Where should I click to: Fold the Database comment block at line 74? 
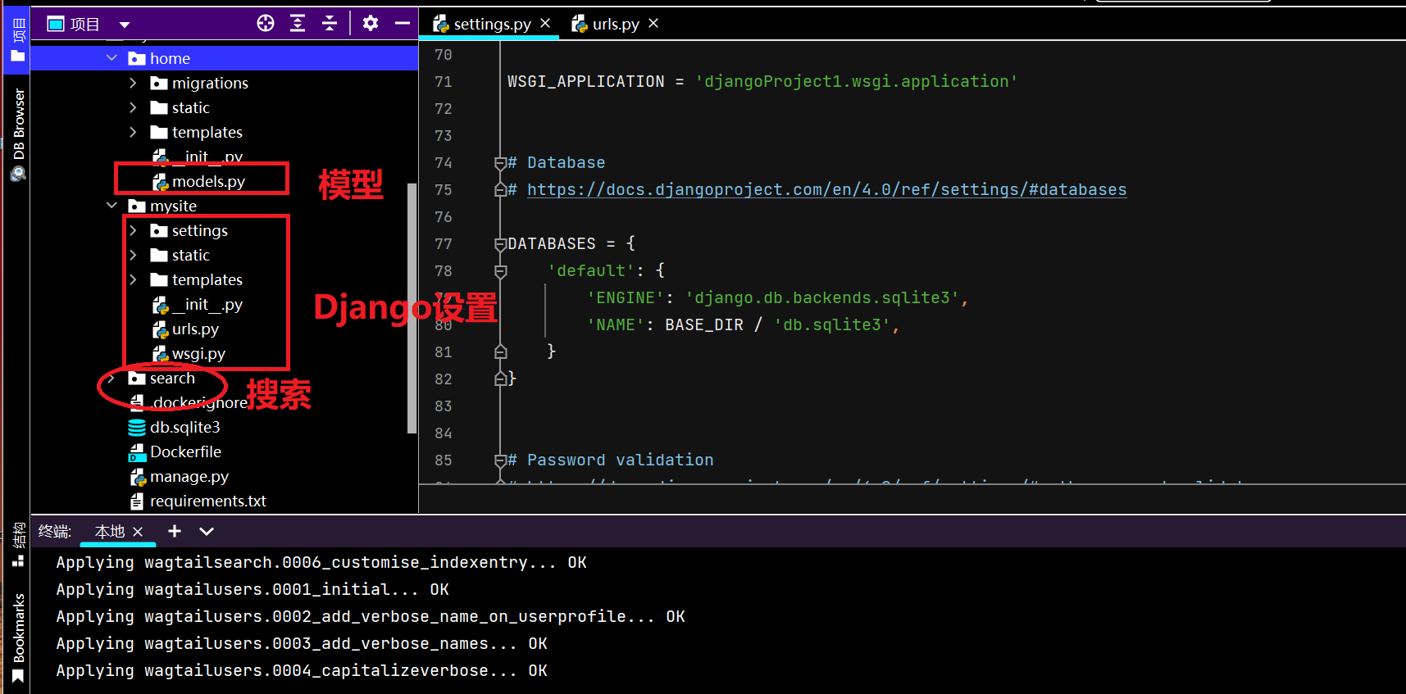pos(500,163)
